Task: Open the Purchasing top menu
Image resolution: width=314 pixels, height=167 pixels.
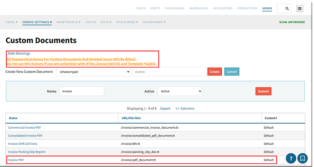Action: [x=174, y=8]
